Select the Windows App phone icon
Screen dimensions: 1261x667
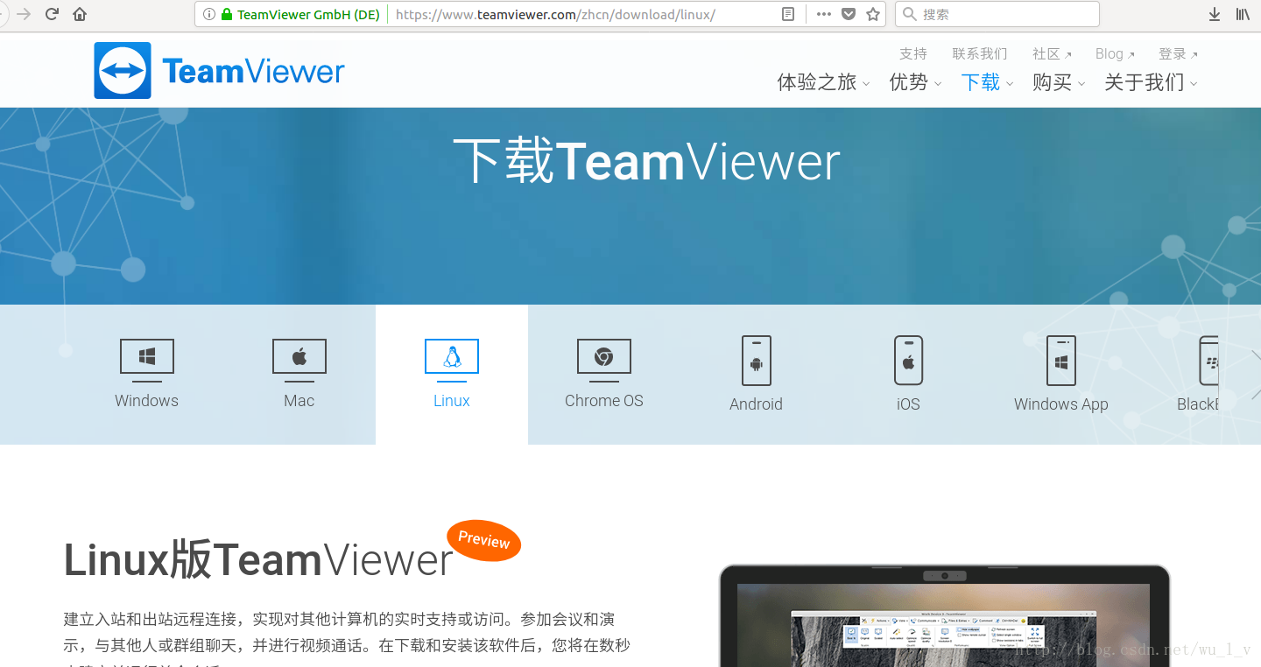point(1061,361)
